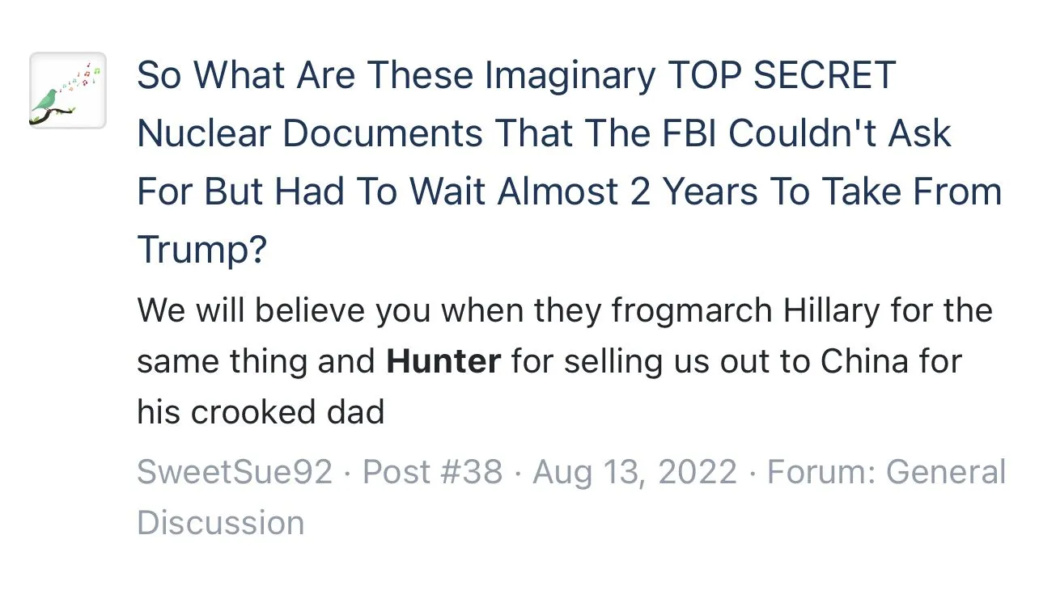Click the bold 'Hunter' search keyword
Screen dimensions: 1039x594
pos(443,361)
